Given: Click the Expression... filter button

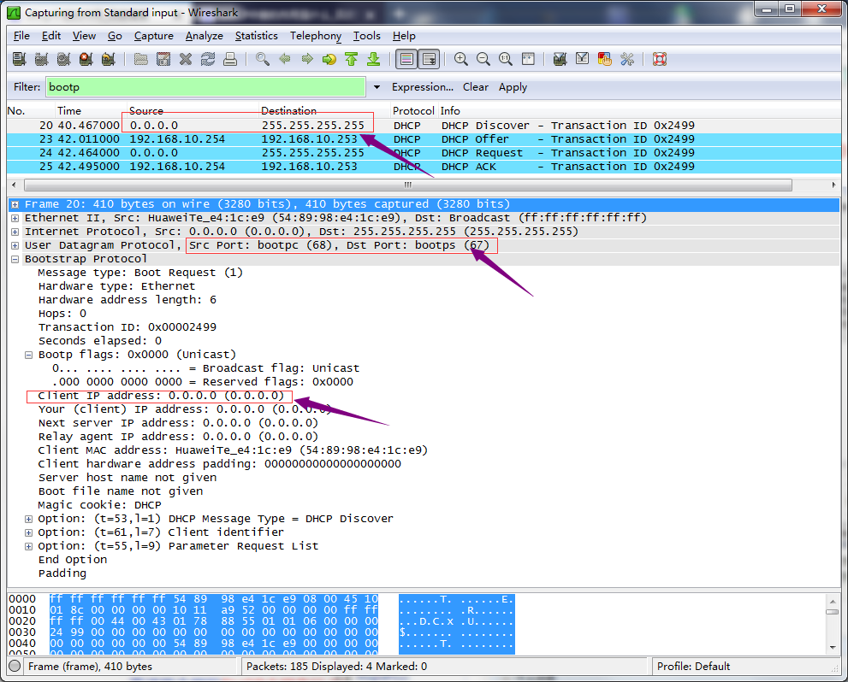Looking at the screenshot, I should pos(423,87).
